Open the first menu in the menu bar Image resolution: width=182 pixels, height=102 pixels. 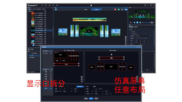tap(42, 5)
